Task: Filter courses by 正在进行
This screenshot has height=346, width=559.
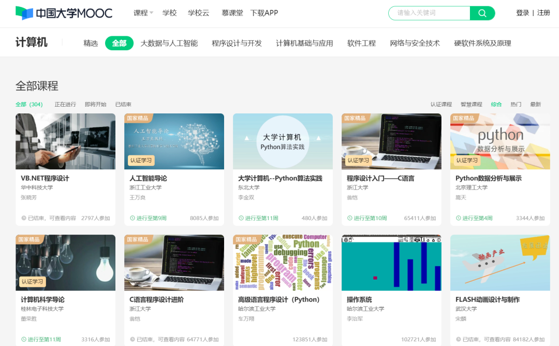Action: pos(65,104)
